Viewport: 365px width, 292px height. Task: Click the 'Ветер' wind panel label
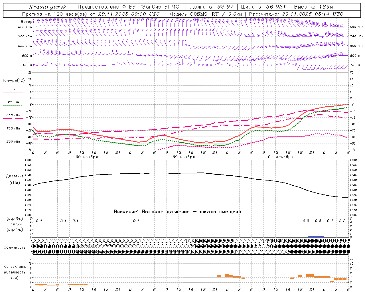tap(27, 22)
